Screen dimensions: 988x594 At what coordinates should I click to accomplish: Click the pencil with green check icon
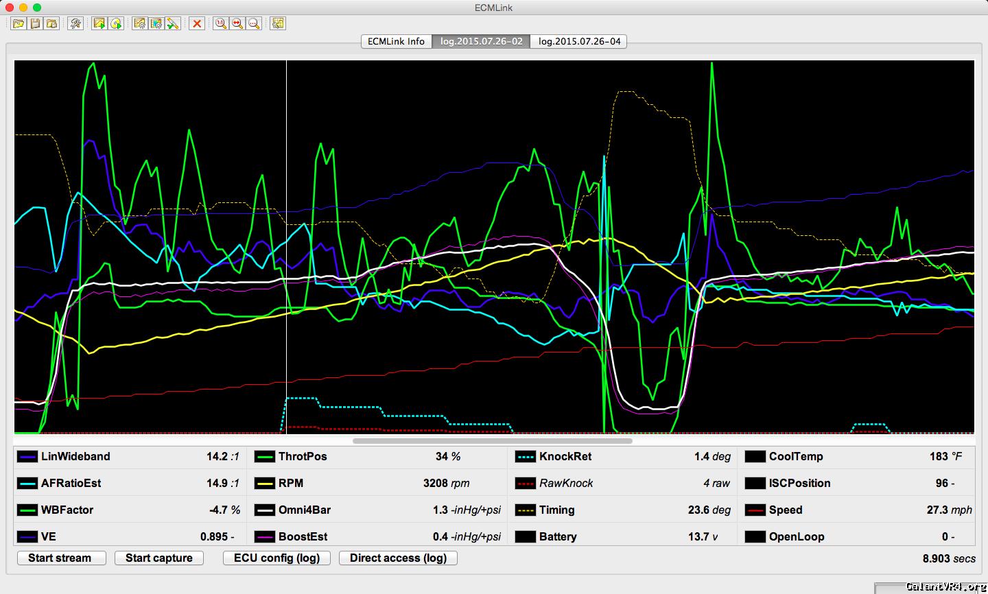(x=173, y=23)
